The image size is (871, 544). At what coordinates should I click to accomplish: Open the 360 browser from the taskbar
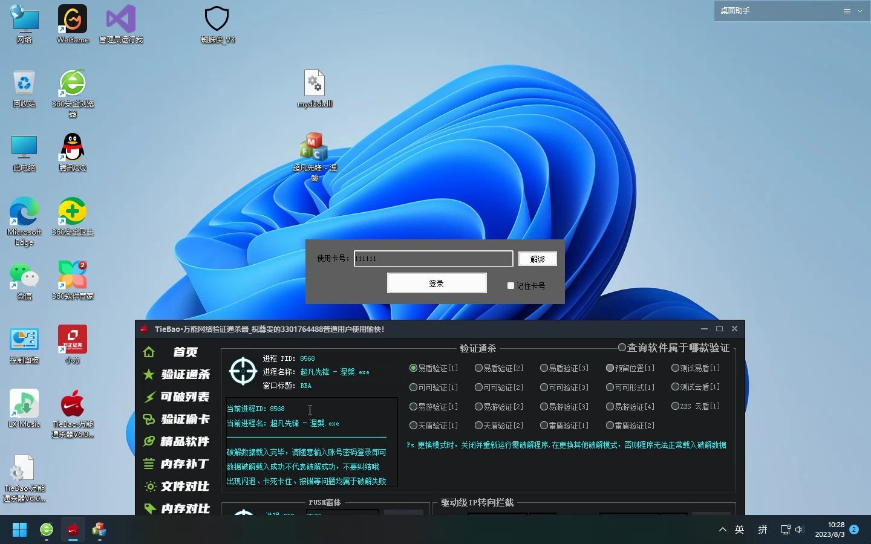47,530
